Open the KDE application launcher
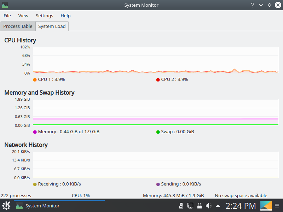Screen dimensions: 283x212 click(6, 206)
